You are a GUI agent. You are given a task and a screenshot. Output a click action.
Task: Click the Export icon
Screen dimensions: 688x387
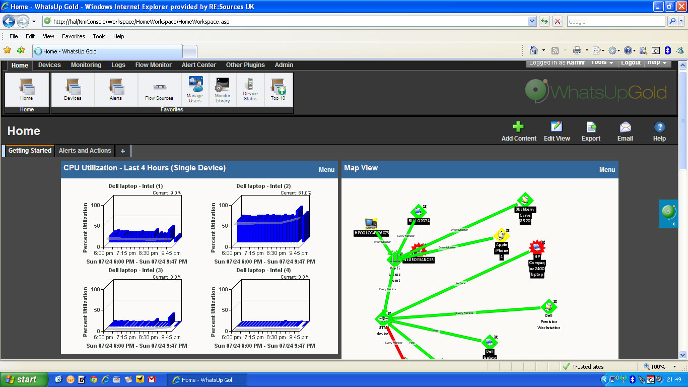[591, 126]
